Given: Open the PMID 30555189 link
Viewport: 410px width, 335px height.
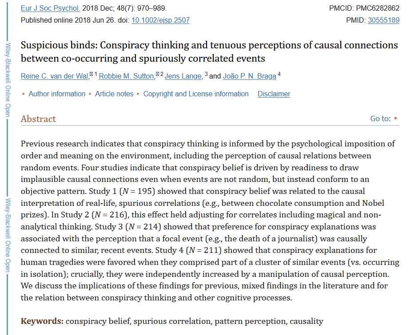Looking at the screenshot, I should (383, 20).
